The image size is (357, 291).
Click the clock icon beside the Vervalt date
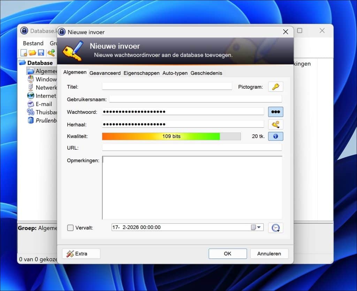[275, 227]
